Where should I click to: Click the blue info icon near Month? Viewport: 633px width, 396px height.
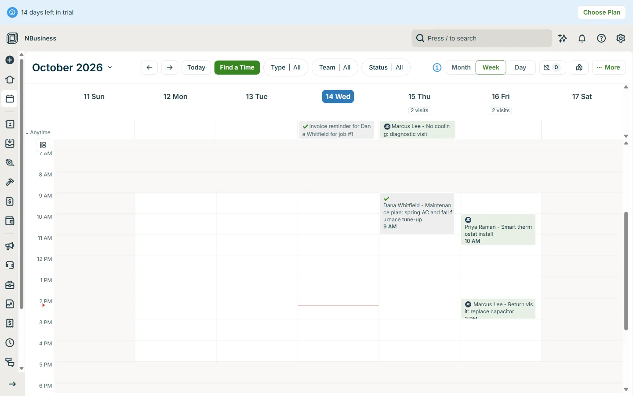coord(437,67)
